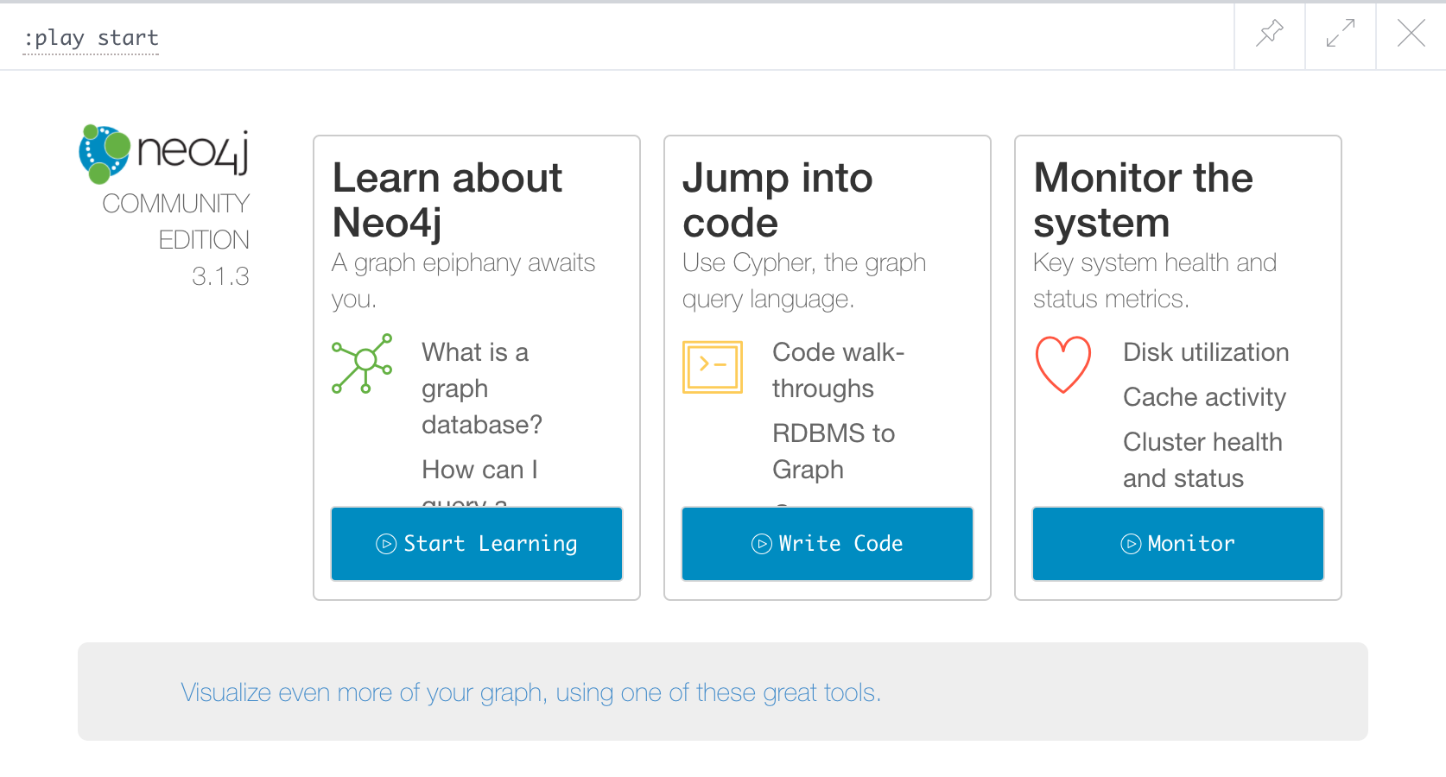Open the Code walk-throughs topic
Screen dimensions: 1446x777
click(837, 370)
